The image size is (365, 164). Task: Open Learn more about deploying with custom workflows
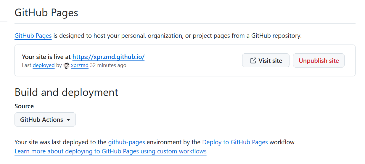110,151
